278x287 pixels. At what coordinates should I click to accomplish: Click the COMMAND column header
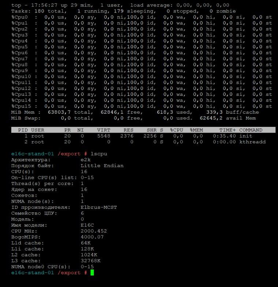(251, 130)
